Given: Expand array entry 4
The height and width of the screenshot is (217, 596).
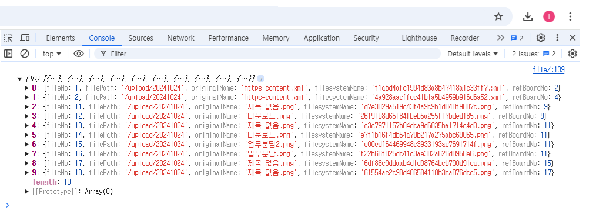Looking at the screenshot, I should point(27,125).
